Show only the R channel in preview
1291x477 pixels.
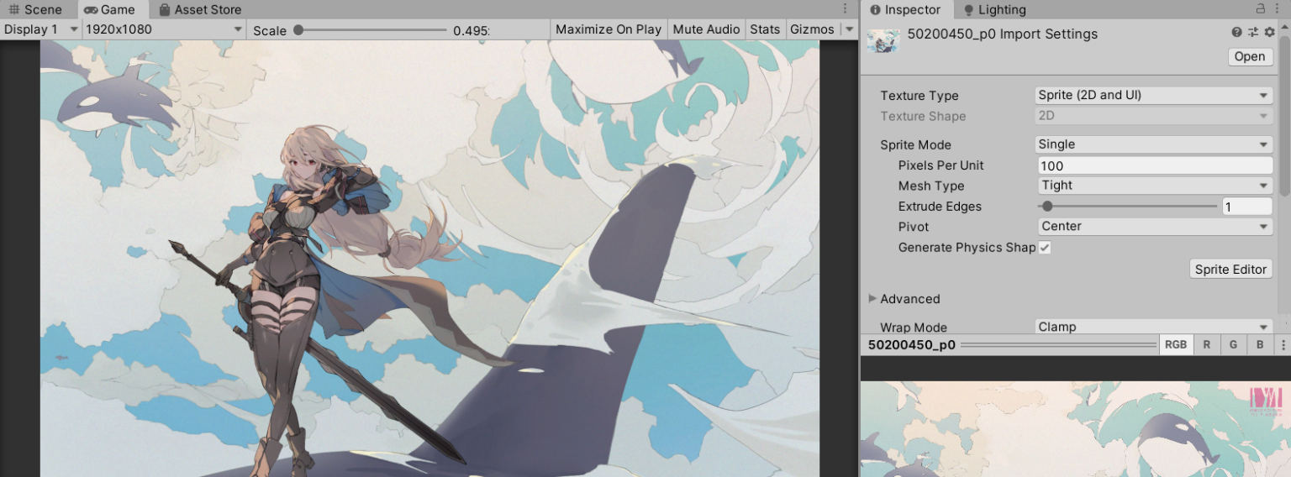click(1207, 344)
